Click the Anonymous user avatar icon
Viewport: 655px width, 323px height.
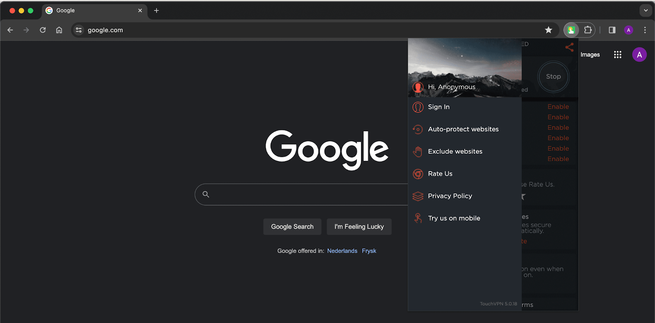(x=418, y=87)
